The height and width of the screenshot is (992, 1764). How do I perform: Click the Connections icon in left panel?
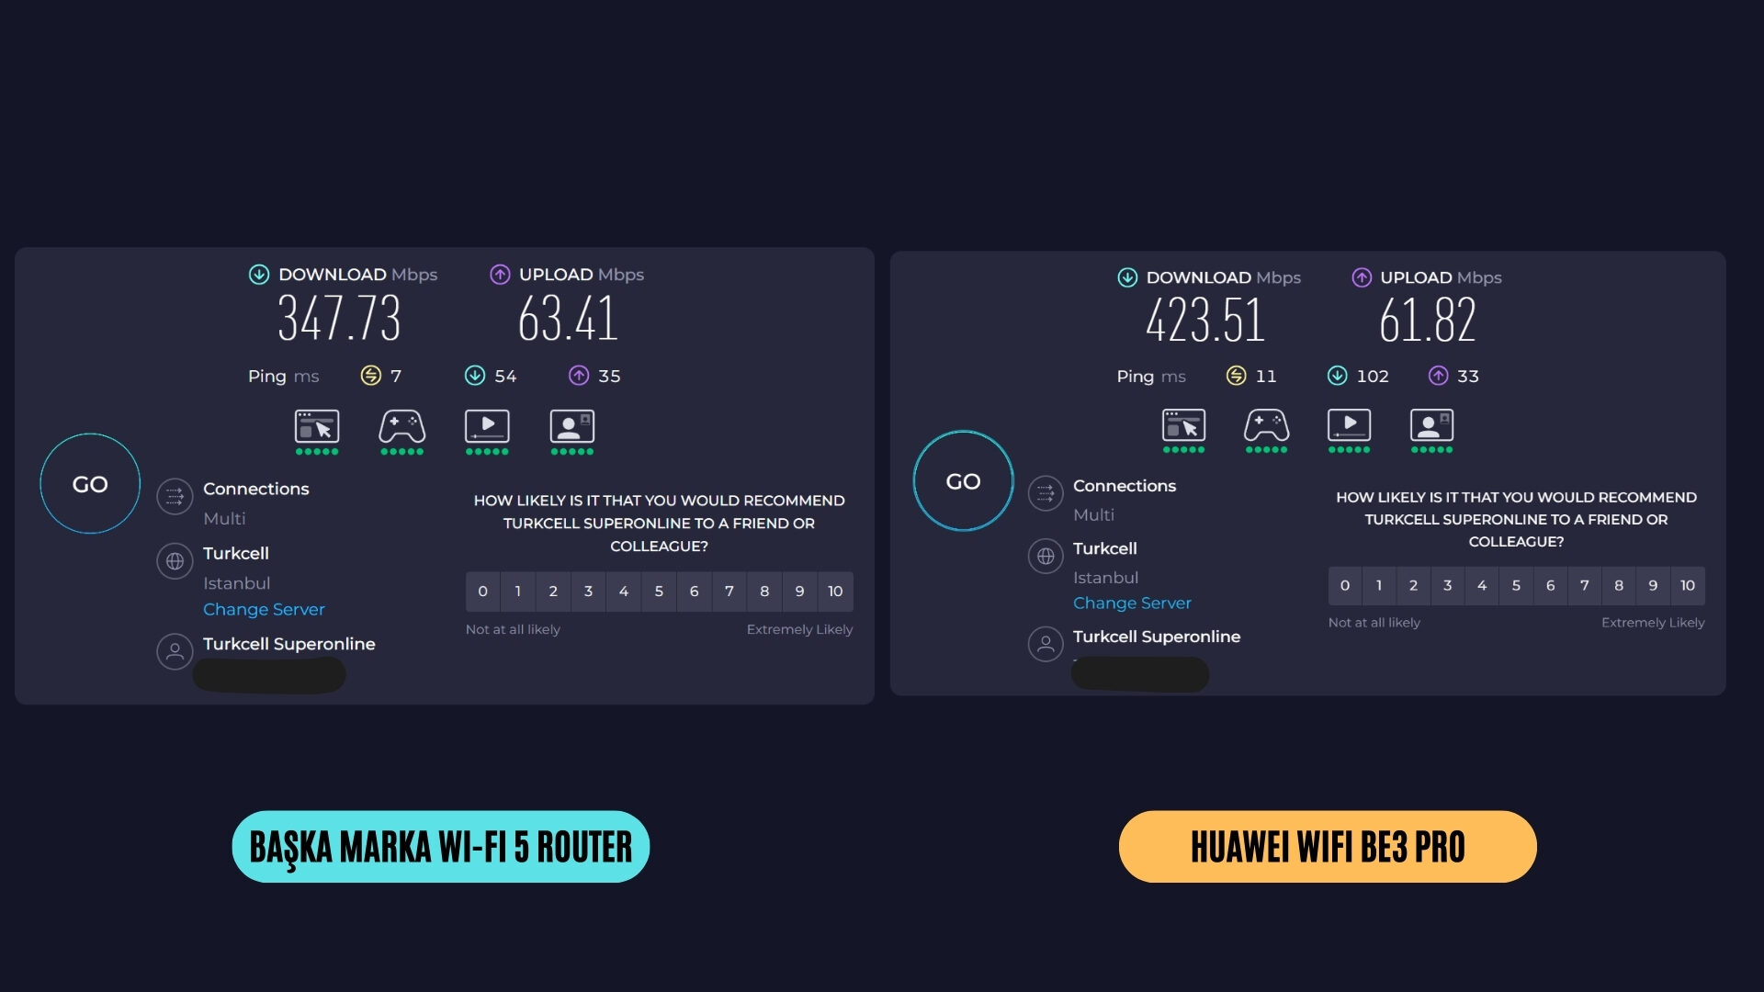(x=175, y=497)
